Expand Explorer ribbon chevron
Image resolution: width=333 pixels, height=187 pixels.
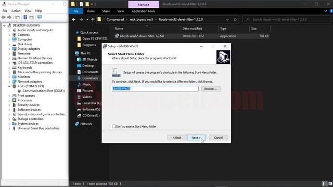[326, 11]
